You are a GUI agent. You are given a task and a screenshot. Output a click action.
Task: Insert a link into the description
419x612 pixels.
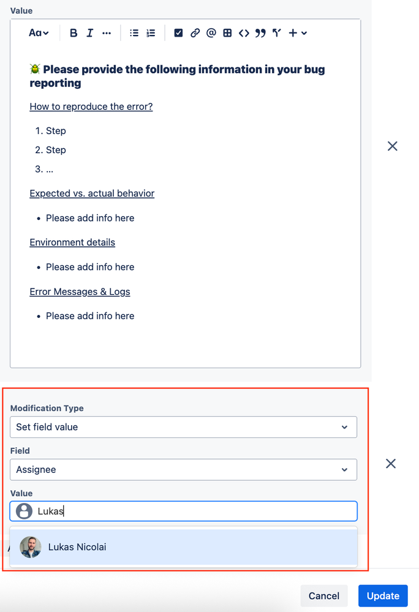pyautogui.click(x=195, y=32)
